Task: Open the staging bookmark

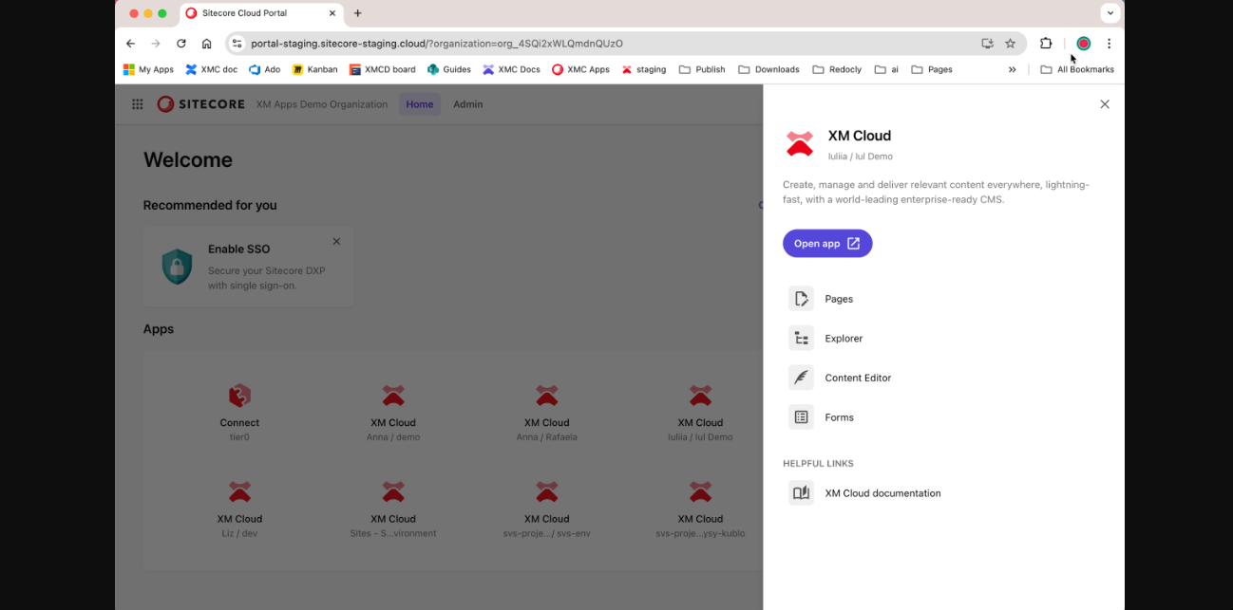Action: tap(643, 69)
